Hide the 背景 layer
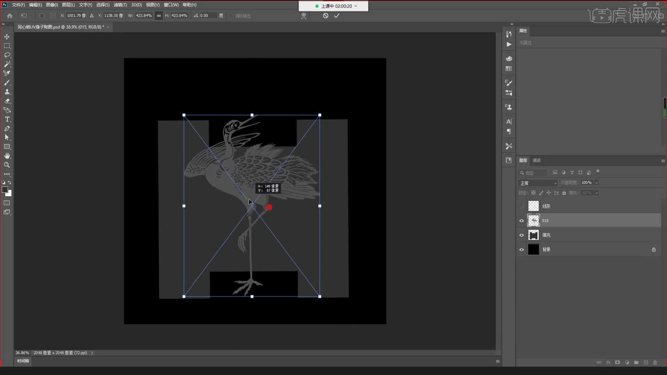Screen dimensions: 667x375 (521, 250)
